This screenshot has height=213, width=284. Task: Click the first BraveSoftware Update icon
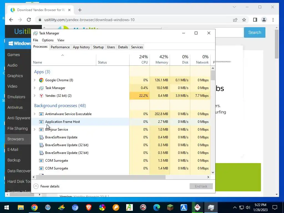pos(41,137)
